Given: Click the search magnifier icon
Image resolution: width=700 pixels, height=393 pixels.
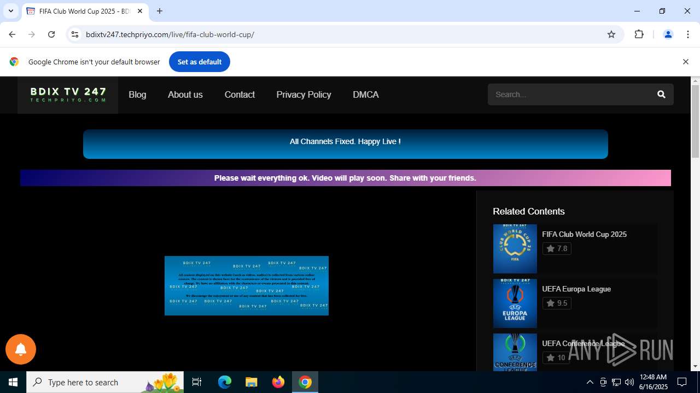Looking at the screenshot, I should pos(661,94).
